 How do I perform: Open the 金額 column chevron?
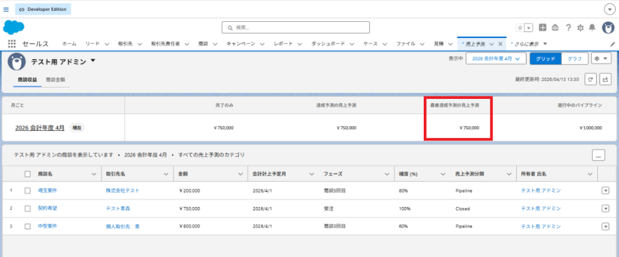click(239, 174)
